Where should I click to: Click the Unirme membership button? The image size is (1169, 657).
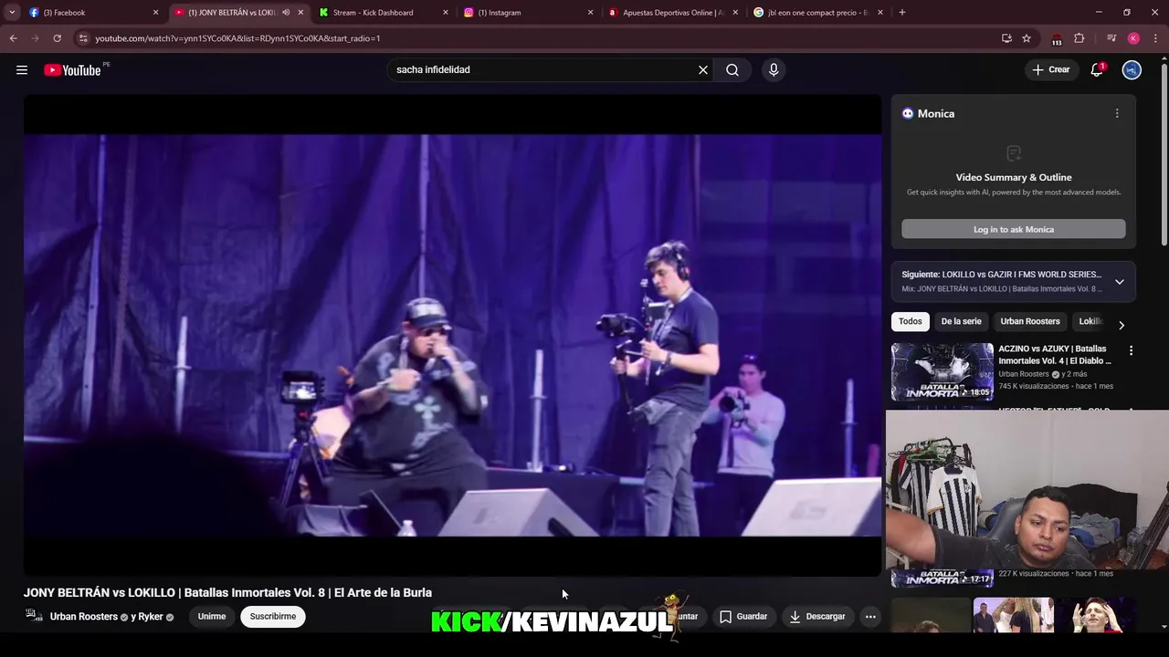coord(212,617)
